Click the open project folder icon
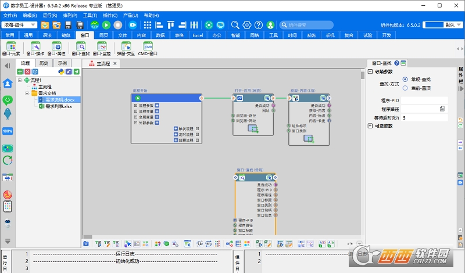 (x=56, y=25)
